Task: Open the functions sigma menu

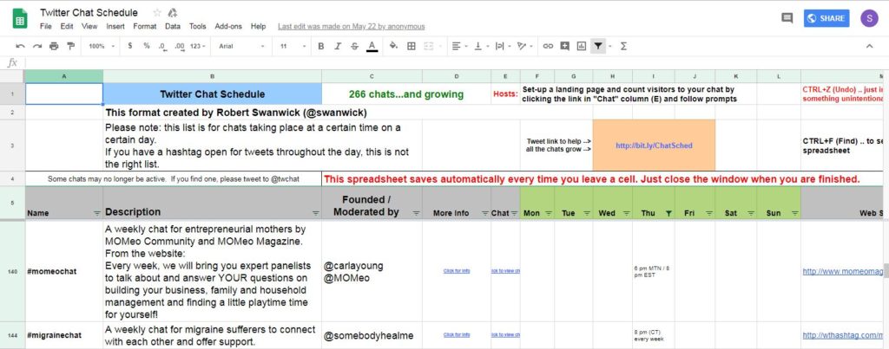Action: coord(623,46)
